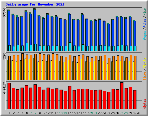Image resolution: width=148 pixels, height=116 pixels.
Task: Click the 97546 top chart scale value
Action: [x=4, y=12]
